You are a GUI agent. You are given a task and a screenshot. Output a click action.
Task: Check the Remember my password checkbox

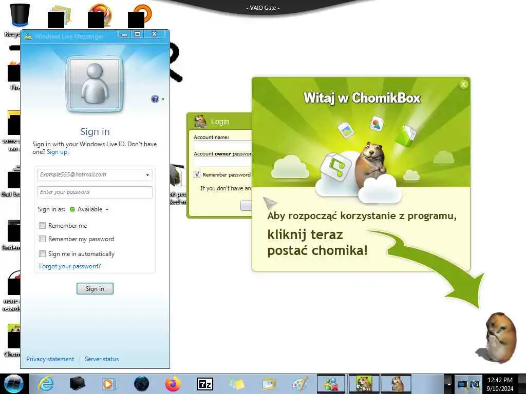pyautogui.click(x=42, y=239)
